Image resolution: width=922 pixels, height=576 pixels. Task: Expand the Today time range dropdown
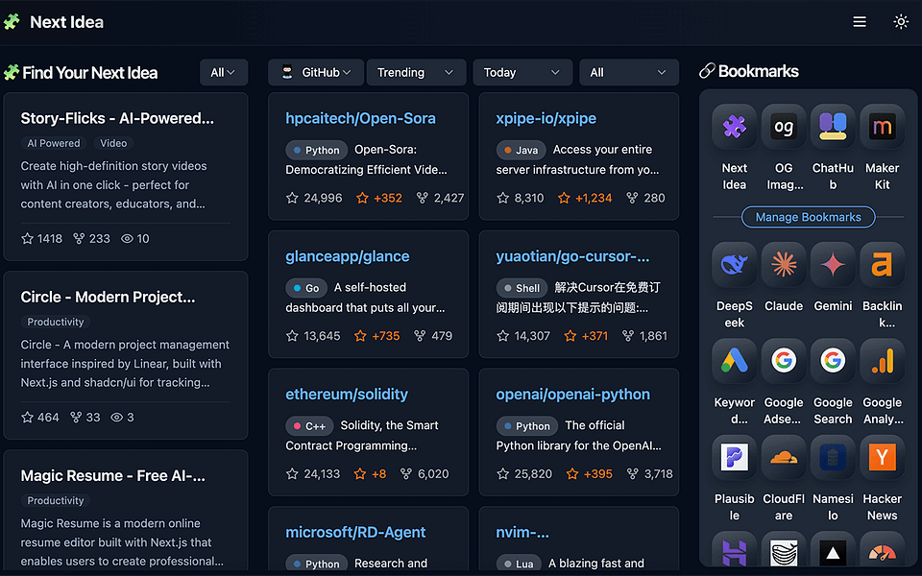pyautogui.click(x=522, y=72)
